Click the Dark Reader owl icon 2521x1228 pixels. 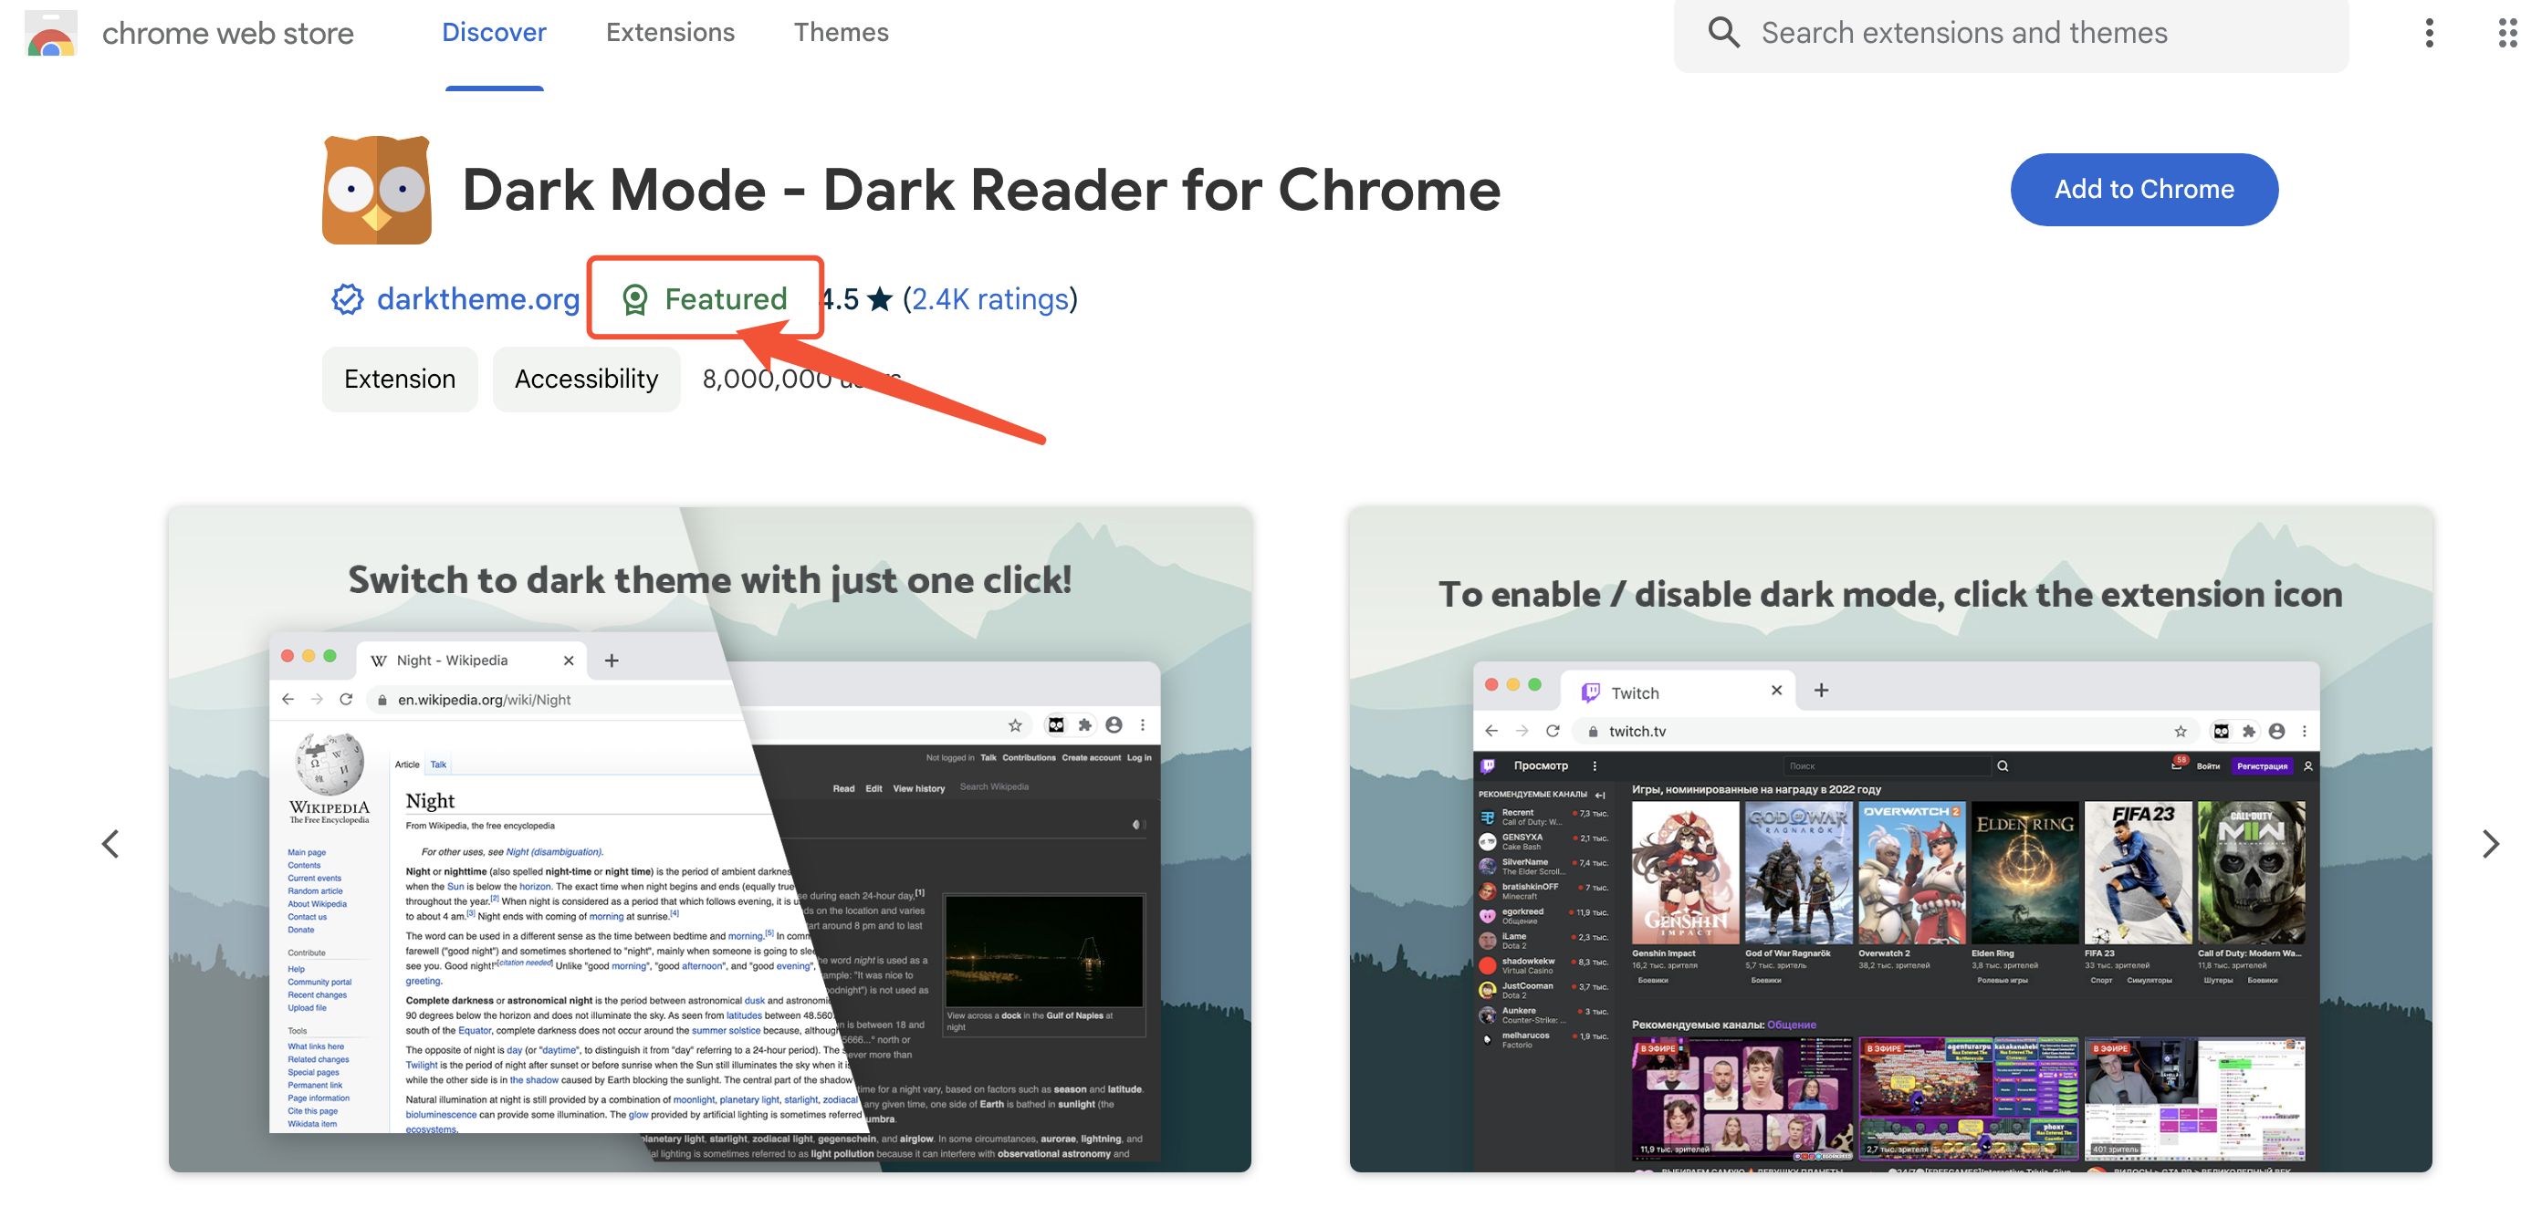(x=377, y=190)
